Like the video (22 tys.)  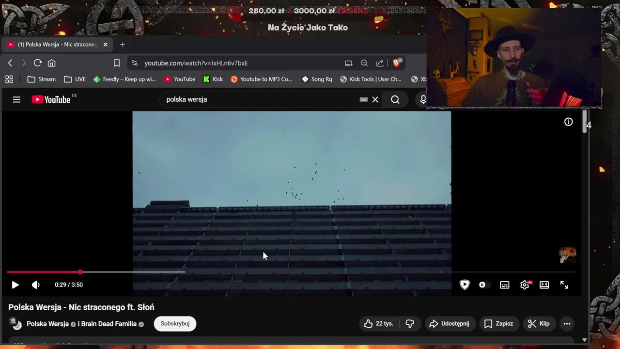pos(379,324)
